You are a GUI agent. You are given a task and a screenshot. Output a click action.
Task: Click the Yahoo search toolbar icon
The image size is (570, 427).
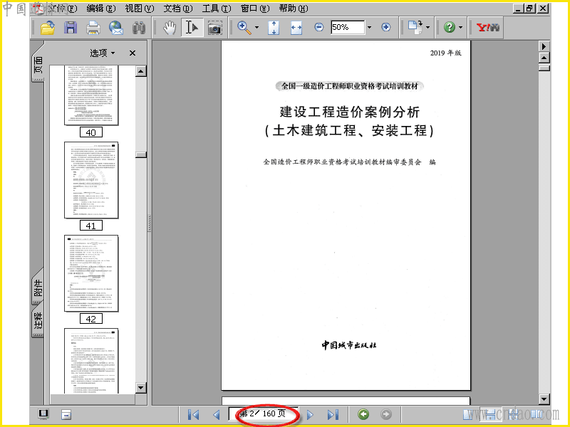point(488,27)
